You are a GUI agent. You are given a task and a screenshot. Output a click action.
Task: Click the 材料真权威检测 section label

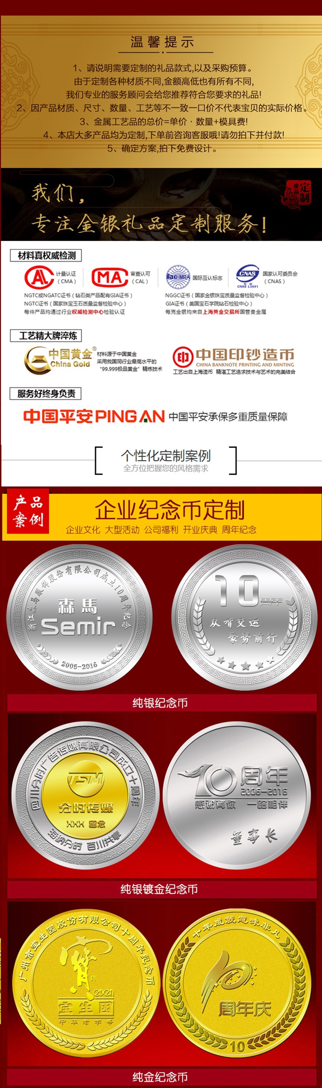[x=46, y=255]
